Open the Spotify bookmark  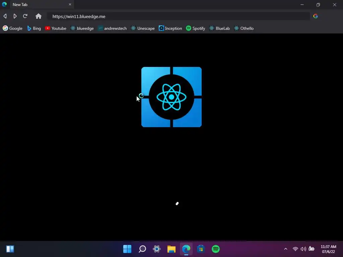coord(195,28)
